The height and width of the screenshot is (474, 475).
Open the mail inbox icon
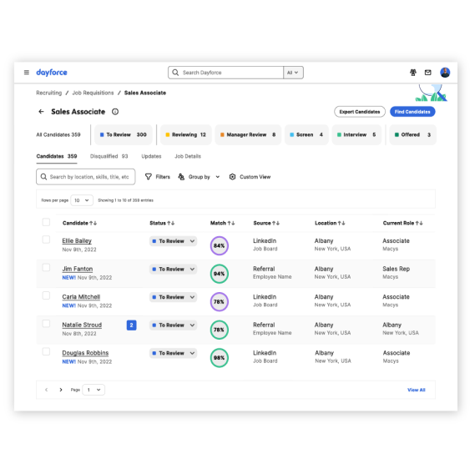[x=427, y=73]
